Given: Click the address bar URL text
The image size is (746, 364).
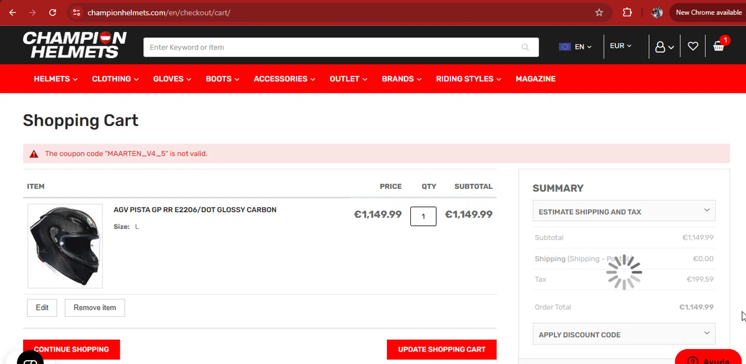Looking at the screenshot, I should point(159,12).
